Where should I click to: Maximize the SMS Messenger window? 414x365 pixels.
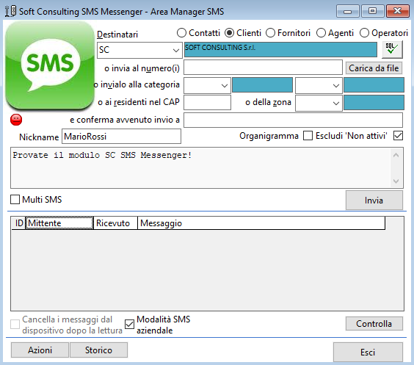[x=373, y=11]
